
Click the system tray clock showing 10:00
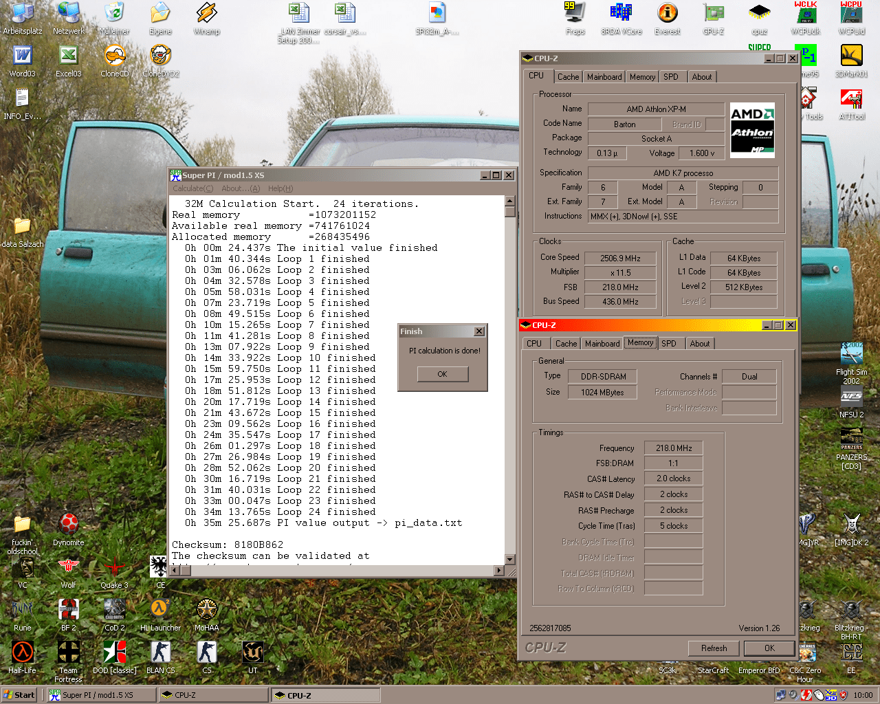pyautogui.click(x=863, y=695)
